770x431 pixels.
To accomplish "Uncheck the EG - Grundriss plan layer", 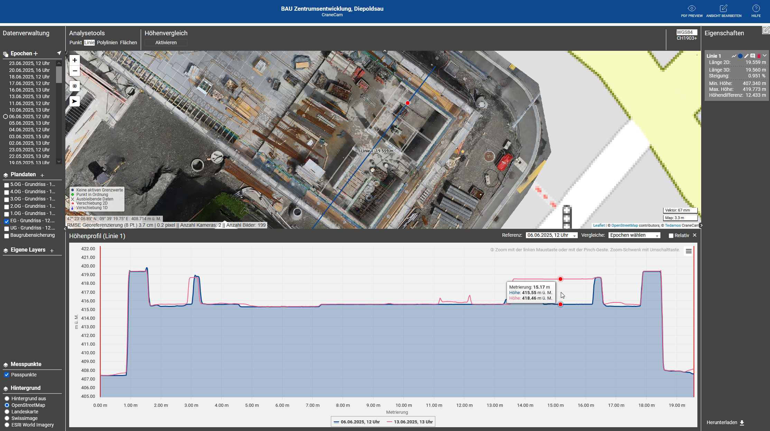I will tap(7, 221).
